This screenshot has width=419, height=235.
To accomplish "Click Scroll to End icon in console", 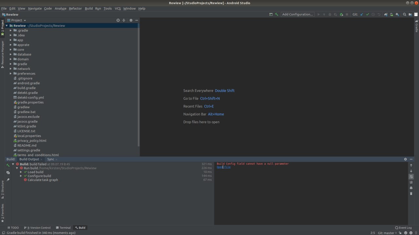I will click(x=411, y=182).
